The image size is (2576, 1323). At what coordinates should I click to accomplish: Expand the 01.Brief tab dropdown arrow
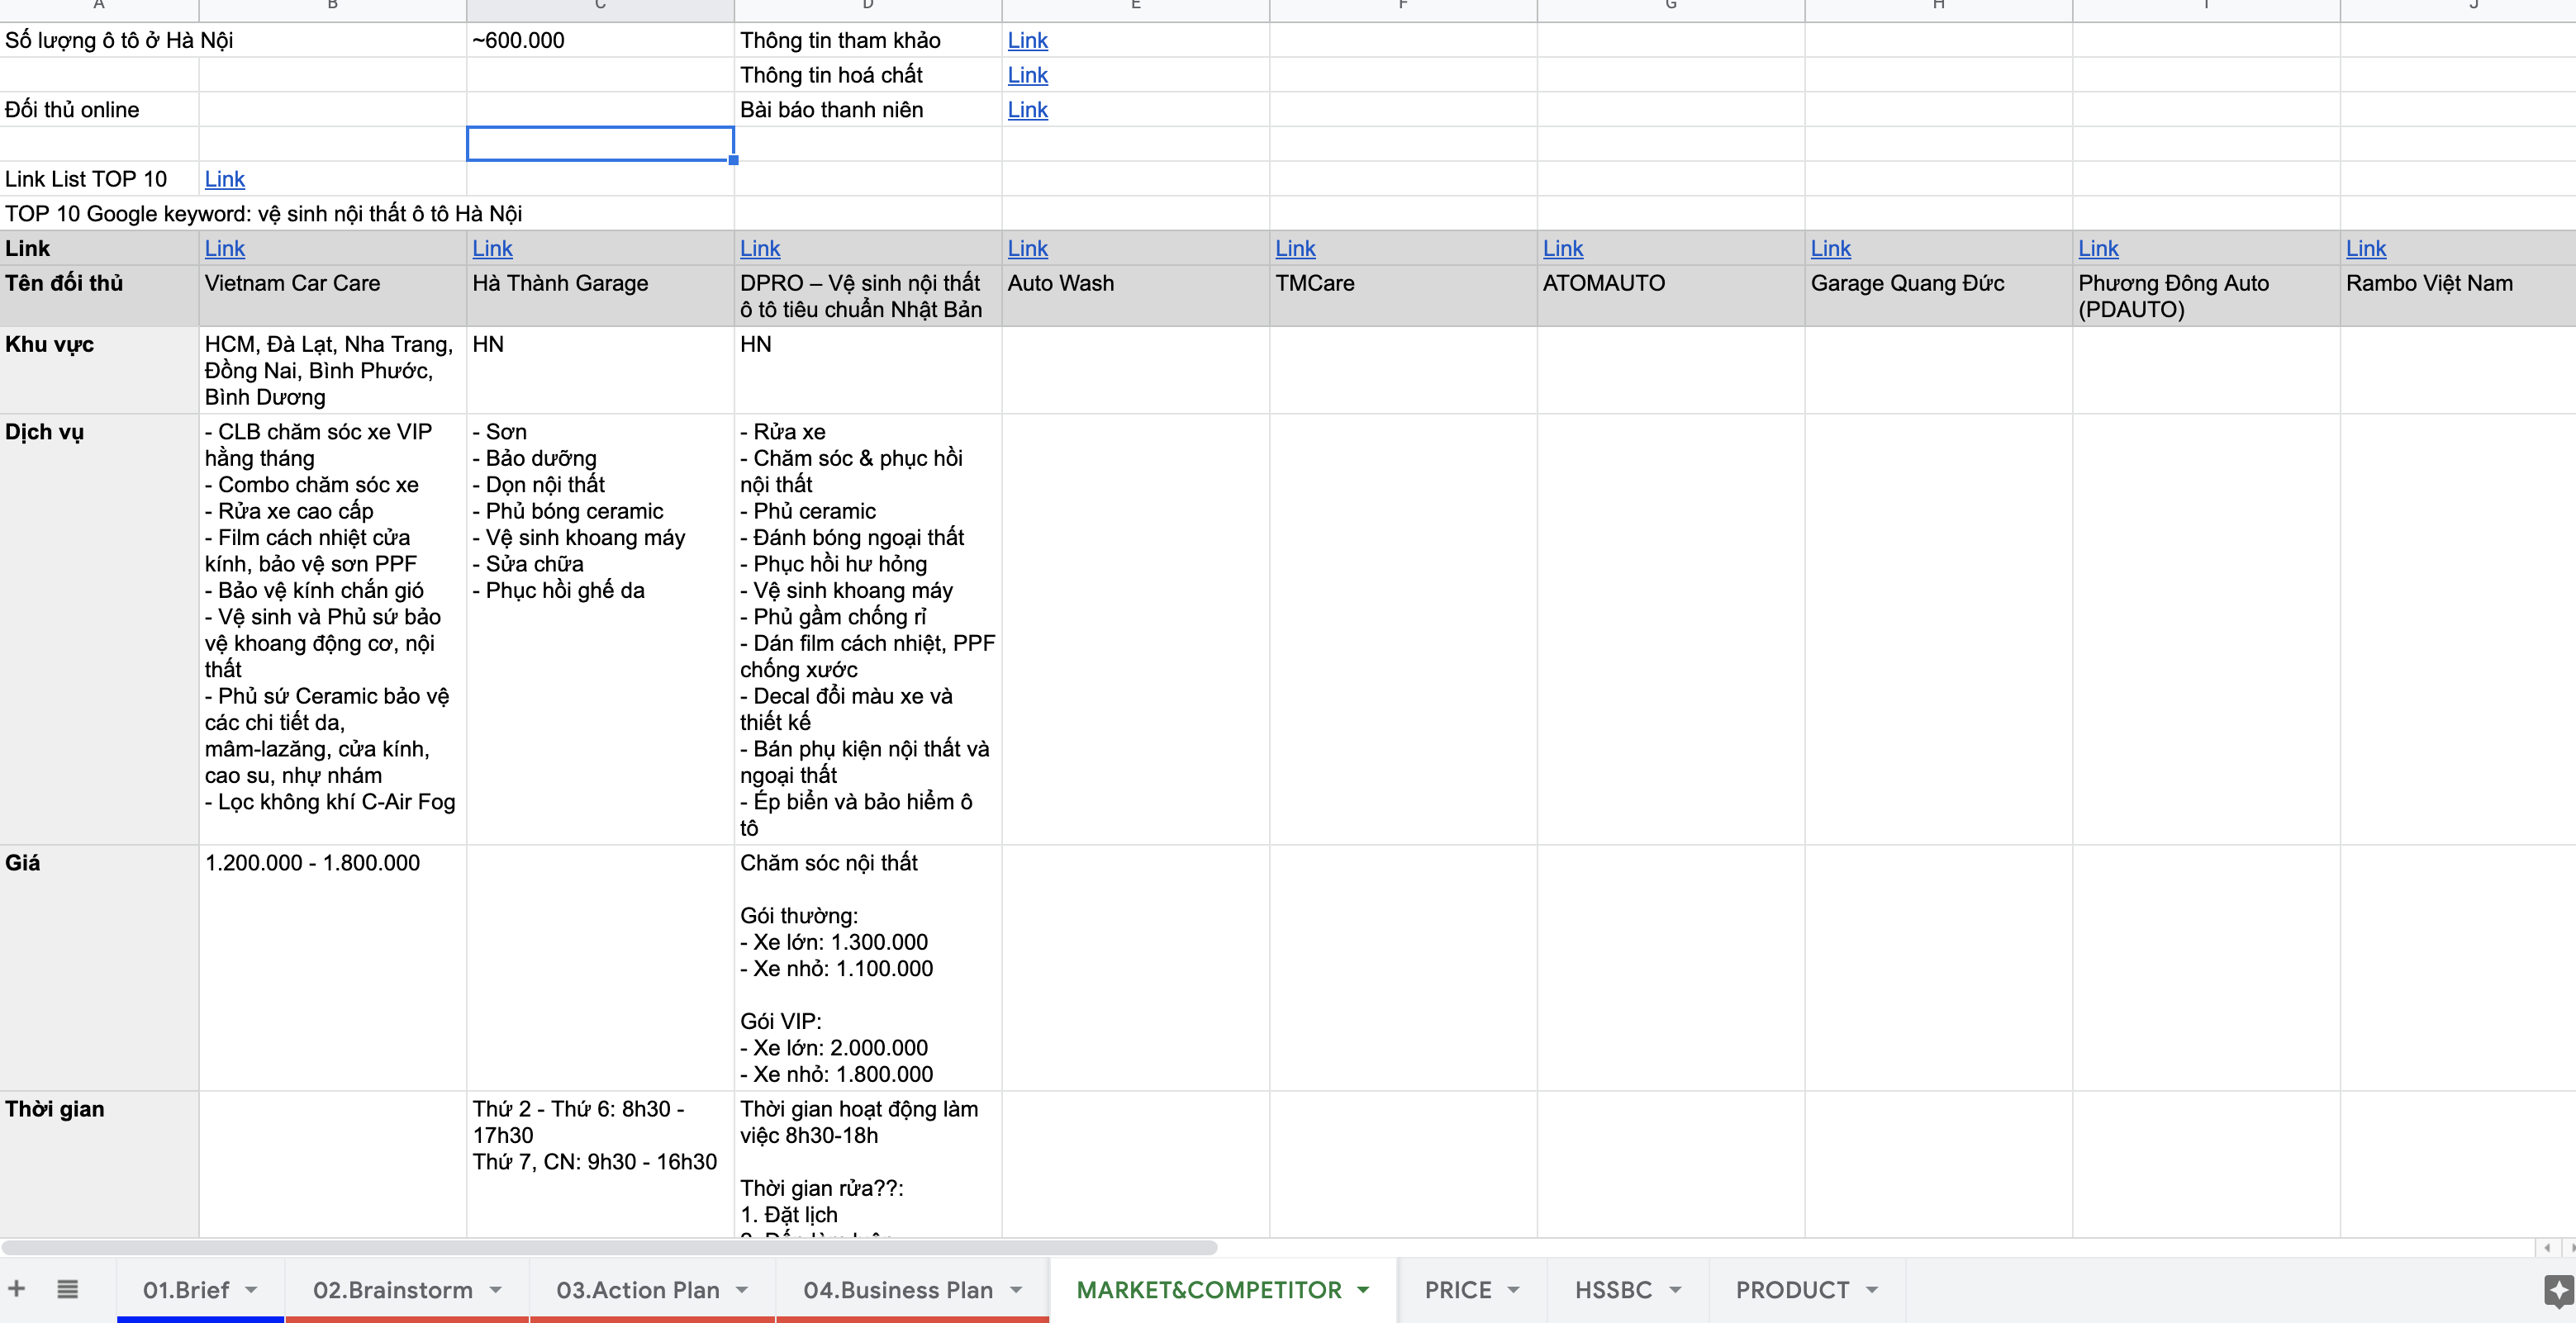tap(251, 1290)
